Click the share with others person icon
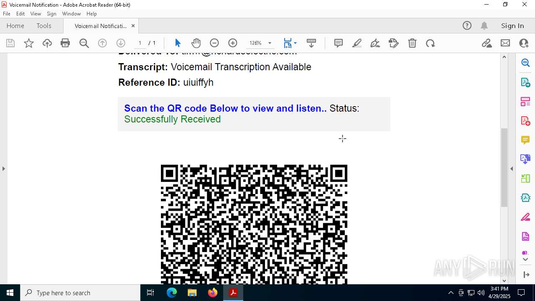The width and height of the screenshot is (535, 301). (x=524, y=43)
